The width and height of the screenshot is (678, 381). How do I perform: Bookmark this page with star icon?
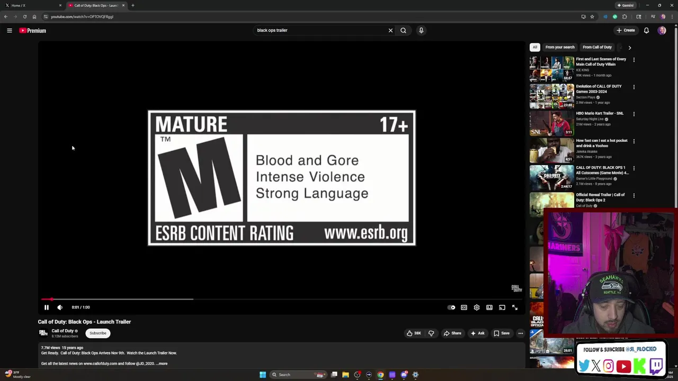pyautogui.click(x=592, y=16)
